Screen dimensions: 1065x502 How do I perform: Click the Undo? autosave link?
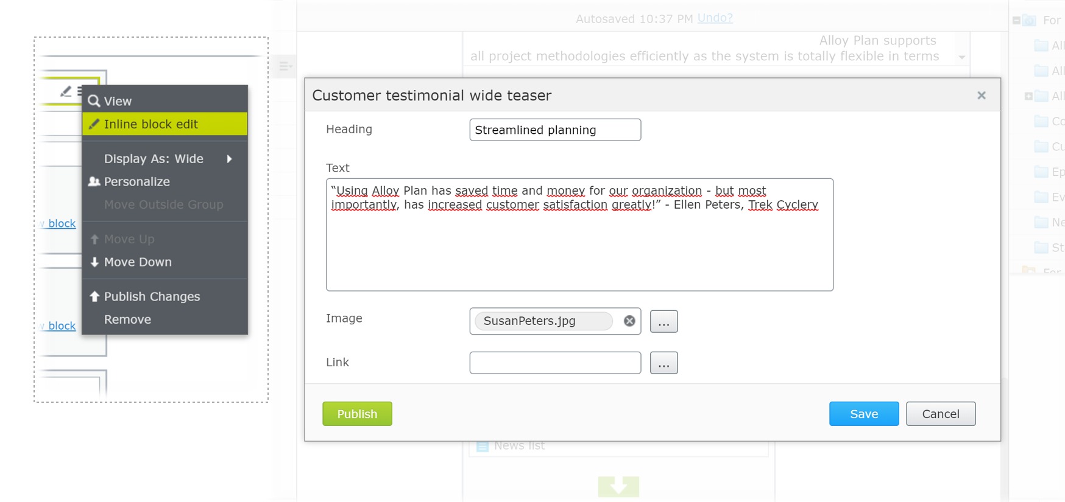click(715, 18)
